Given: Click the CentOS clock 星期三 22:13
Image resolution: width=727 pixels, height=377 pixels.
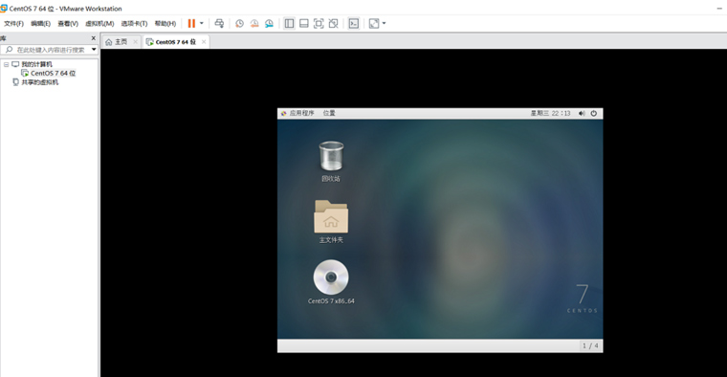Looking at the screenshot, I should 550,113.
